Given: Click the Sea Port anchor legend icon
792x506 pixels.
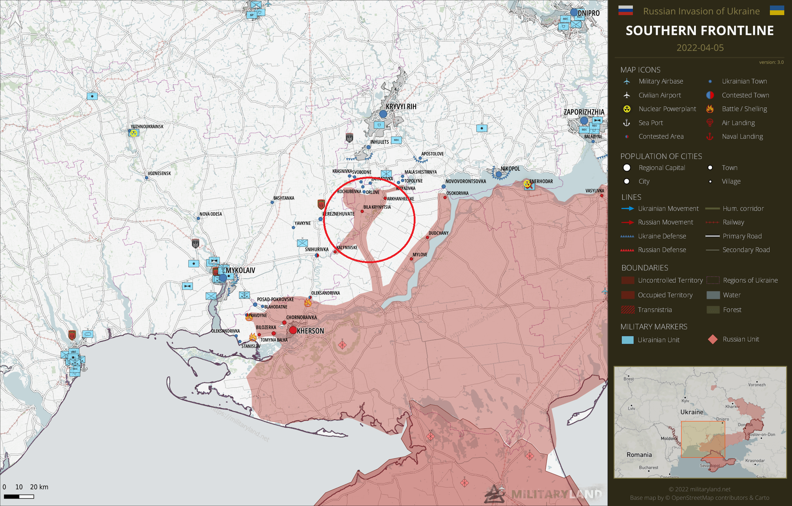Looking at the screenshot, I should (x=627, y=123).
